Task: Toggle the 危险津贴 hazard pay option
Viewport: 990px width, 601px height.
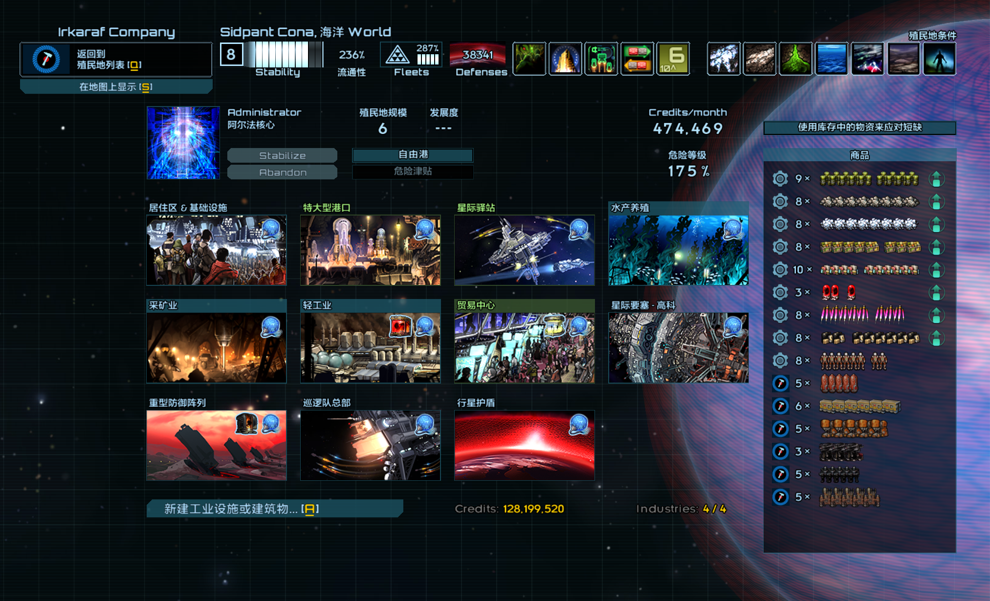Action: coord(413,172)
